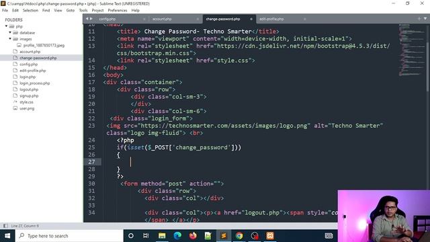The height and width of the screenshot is (242, 430).
Task: Open the View menu
Action: [x=58, y=11]
